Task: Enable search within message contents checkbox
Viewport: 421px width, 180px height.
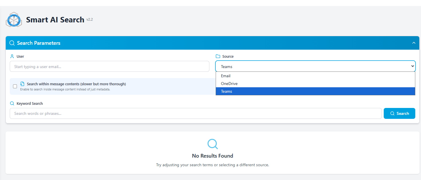Action: [x=15, y=86]
